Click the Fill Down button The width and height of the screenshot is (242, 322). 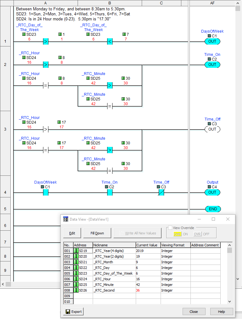[97, 233]
